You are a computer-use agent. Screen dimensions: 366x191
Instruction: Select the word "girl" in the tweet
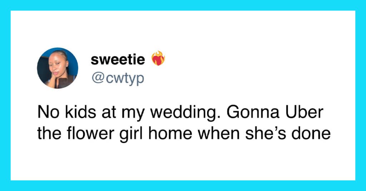131,134
